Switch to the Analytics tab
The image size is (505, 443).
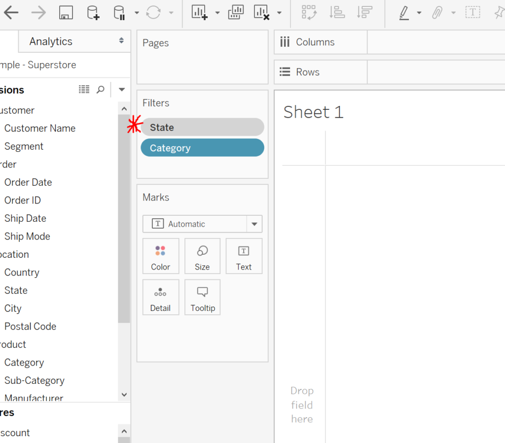click(x=51, y=41)
